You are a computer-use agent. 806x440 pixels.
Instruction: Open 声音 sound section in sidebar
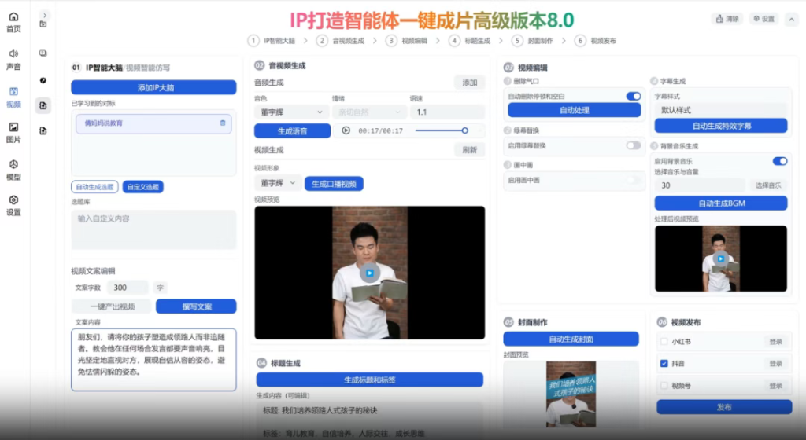(x=14, y=60)
